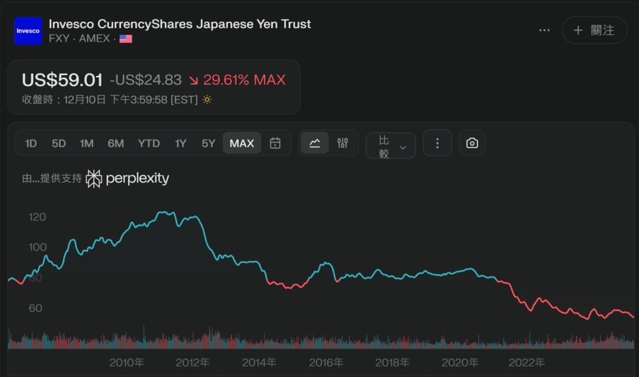Expand the 比較 compare dropdown
Image resolution: width=639 pixels, height=377 pixels.
tap(391, 146)
